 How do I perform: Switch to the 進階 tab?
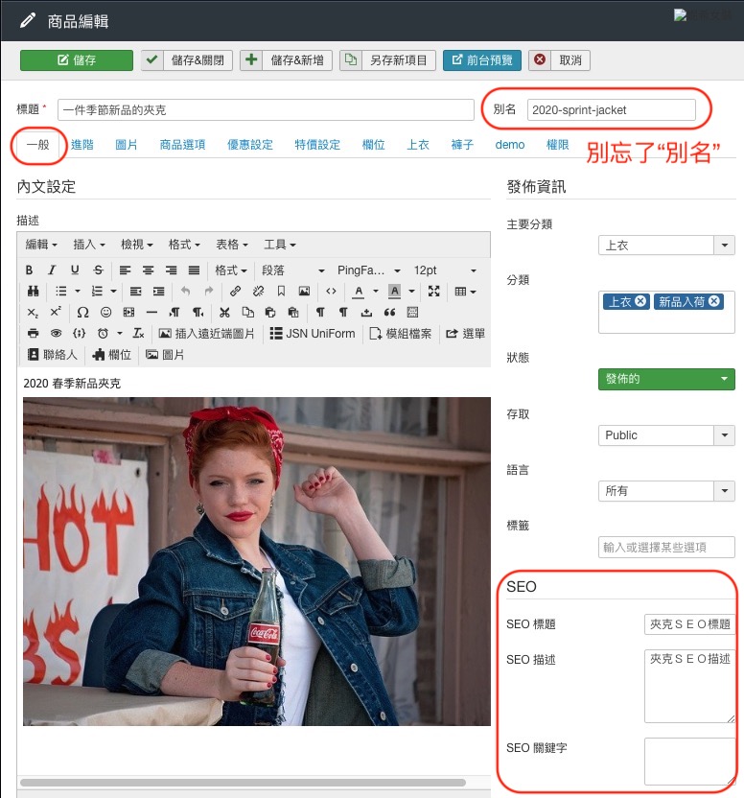coord(82,145)
